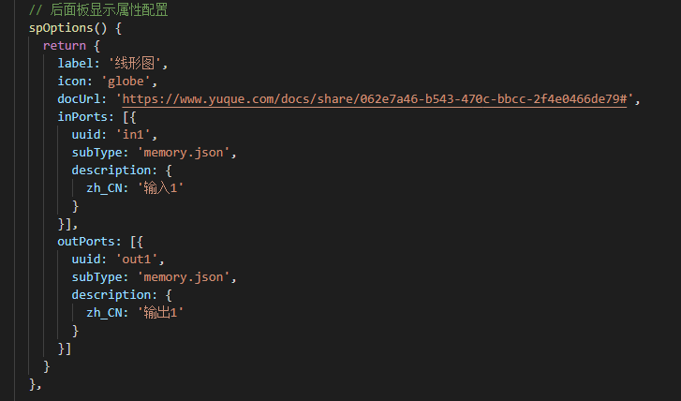Click subType key under outPorts
Screen dimensions: 681x401
(x=100, y=277)
